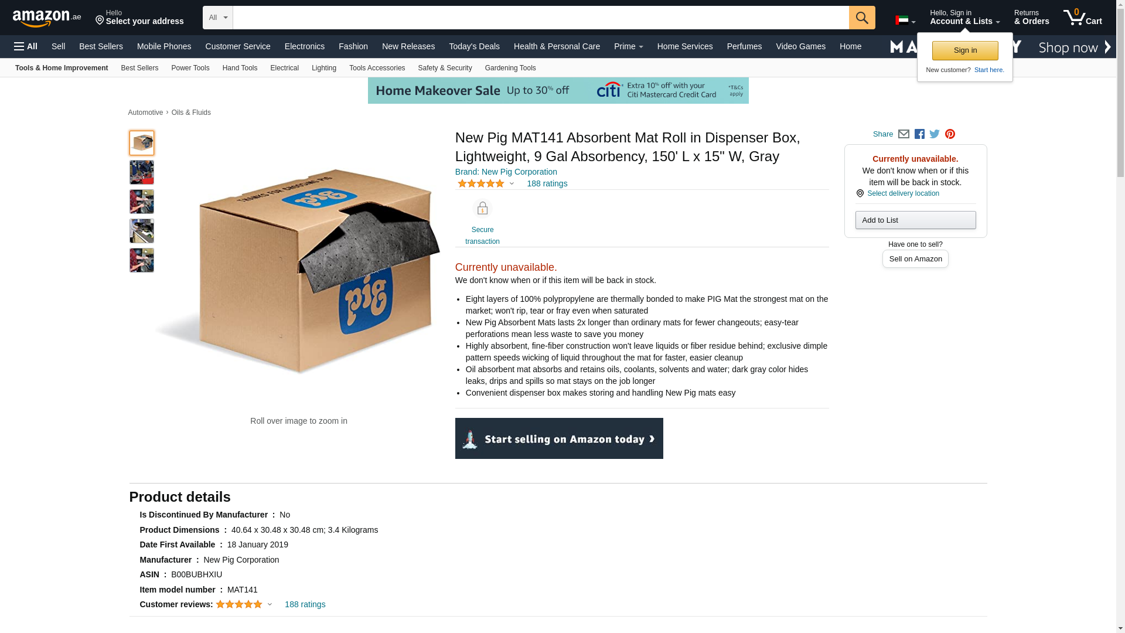1125x633 pixels.
Task: Click the Amazon.ae logo
Action: coord(47,18)
